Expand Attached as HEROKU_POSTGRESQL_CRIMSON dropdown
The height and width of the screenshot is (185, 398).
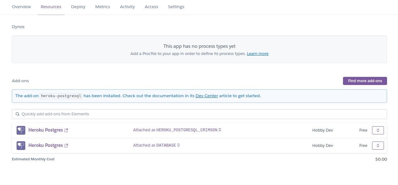(x=177, y=130)
